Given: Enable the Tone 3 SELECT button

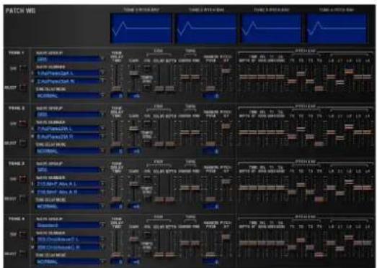Looking at the screenshot, I should tap(23, 198).
